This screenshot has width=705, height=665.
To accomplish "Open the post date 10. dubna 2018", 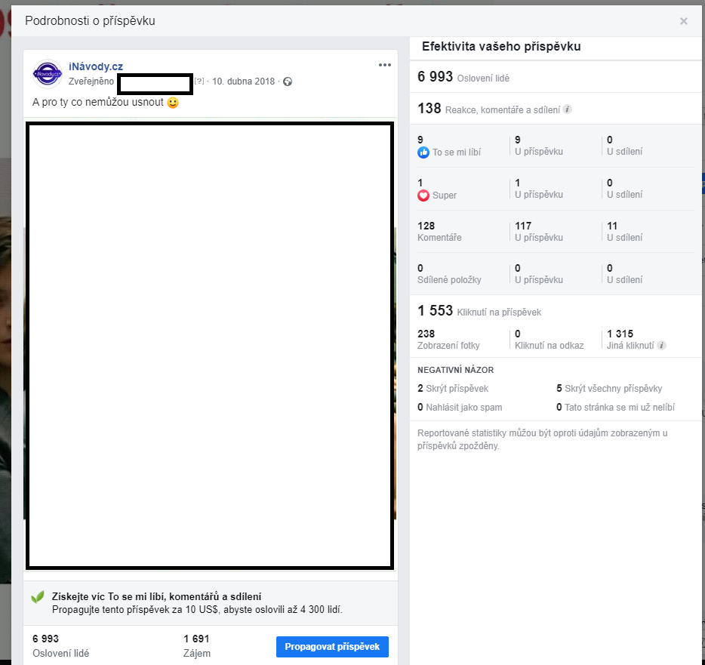I will click(x=243, y=82).
